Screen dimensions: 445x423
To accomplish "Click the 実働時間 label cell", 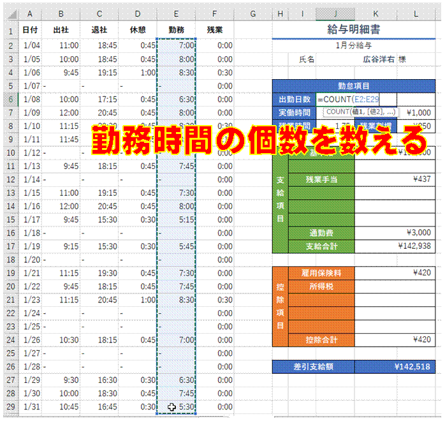I will point(295,113).
